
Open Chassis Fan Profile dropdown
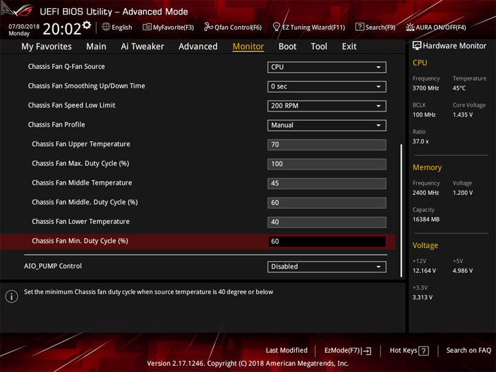pyautogui.click(x=327, y=125)
